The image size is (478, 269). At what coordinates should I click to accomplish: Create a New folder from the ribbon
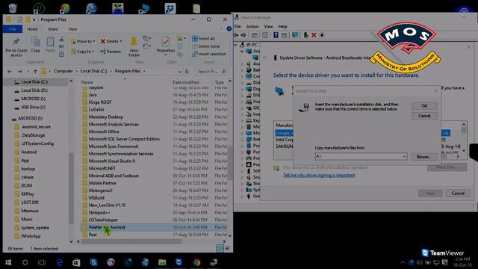(x=134, y=46)
